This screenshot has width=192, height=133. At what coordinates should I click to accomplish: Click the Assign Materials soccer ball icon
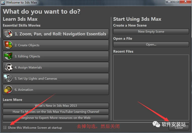coord(8,67)
